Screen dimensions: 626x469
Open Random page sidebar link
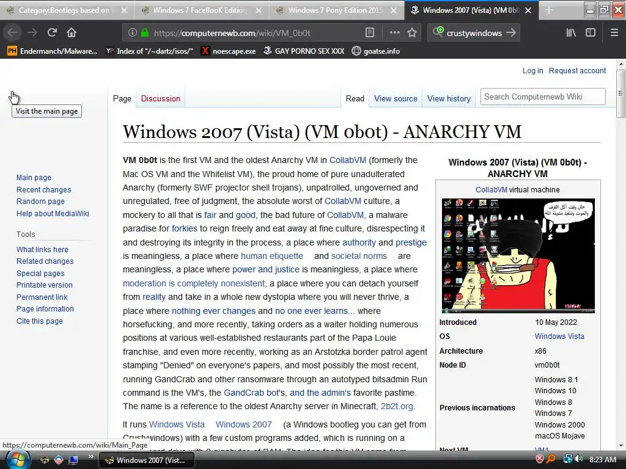coord(40,202)
